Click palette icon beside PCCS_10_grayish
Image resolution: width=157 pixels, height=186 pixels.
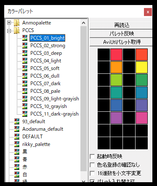pyautogui.click(x=25, y=106)
